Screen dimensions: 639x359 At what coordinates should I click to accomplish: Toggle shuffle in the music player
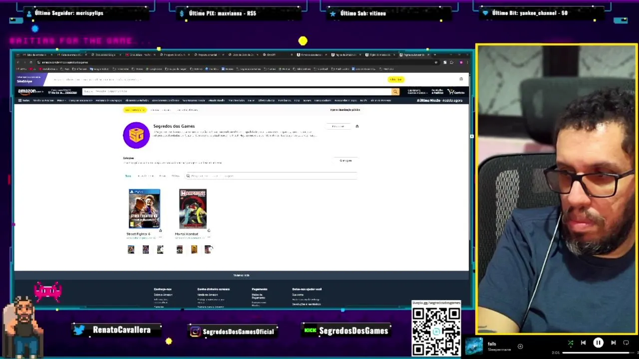(x=571, y=343)
